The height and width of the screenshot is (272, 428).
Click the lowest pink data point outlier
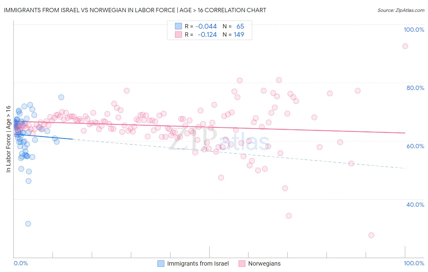pos(371,235)
